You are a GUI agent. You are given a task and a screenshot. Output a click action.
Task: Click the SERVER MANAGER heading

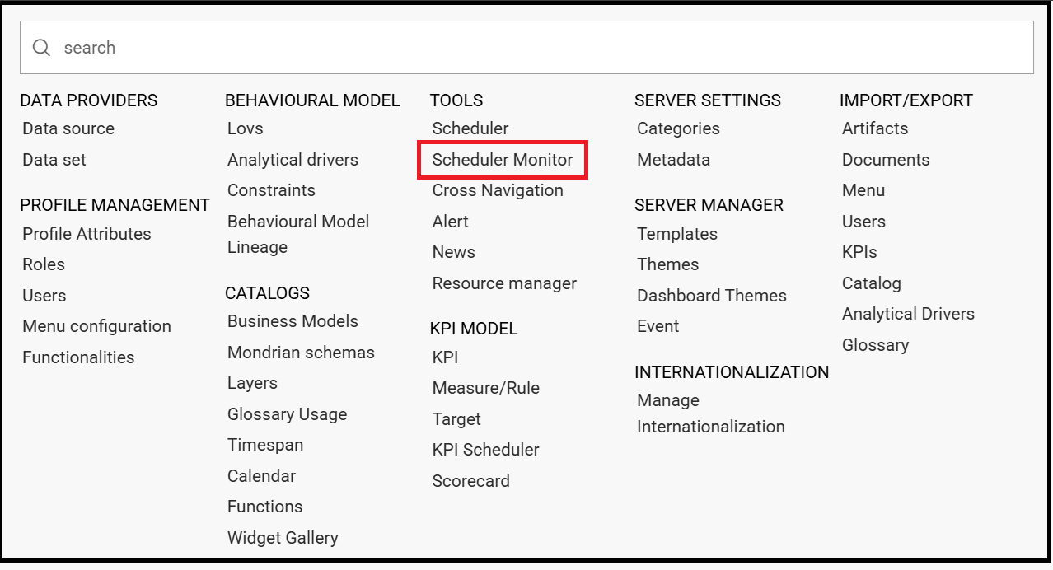pyautogui.click(x=709, y=205)
